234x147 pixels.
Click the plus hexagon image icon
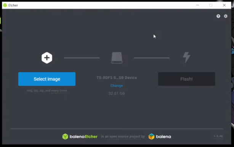click(x=47, y=58)
